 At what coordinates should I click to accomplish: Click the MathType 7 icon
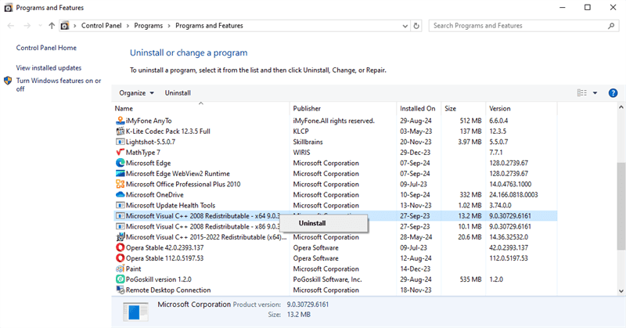point(120,152)
